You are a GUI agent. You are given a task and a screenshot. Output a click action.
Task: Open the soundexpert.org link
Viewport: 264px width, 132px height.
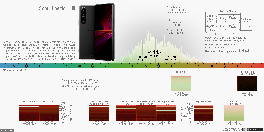coord(234,128)
